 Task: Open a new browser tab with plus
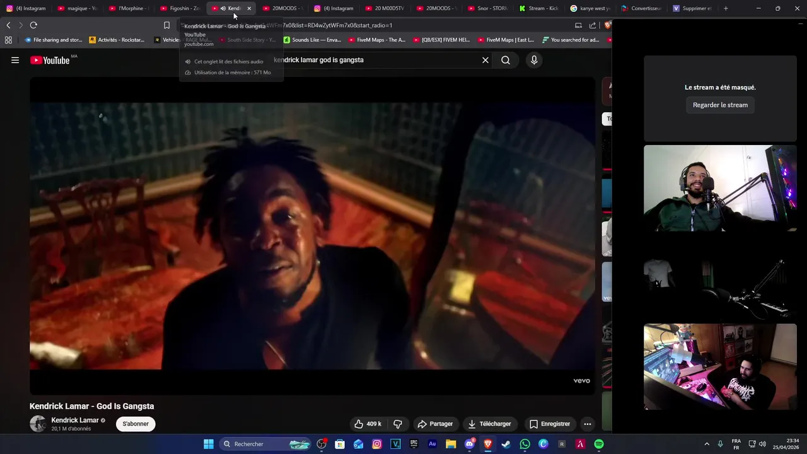click(726, 8)
